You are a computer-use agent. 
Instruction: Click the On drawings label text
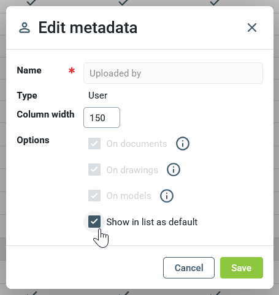tap(132, 170)
